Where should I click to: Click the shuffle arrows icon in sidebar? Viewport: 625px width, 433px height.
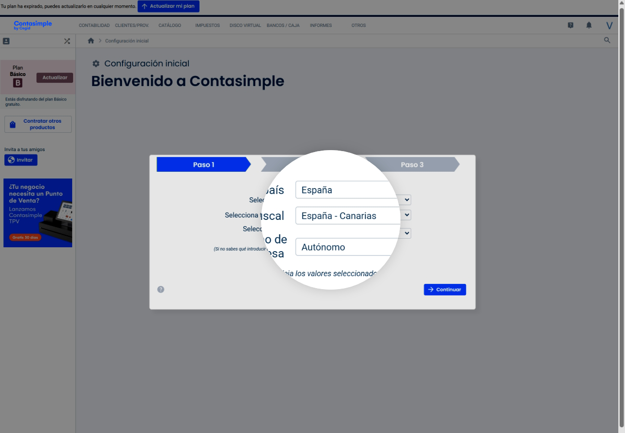click(x=67, y=41)
